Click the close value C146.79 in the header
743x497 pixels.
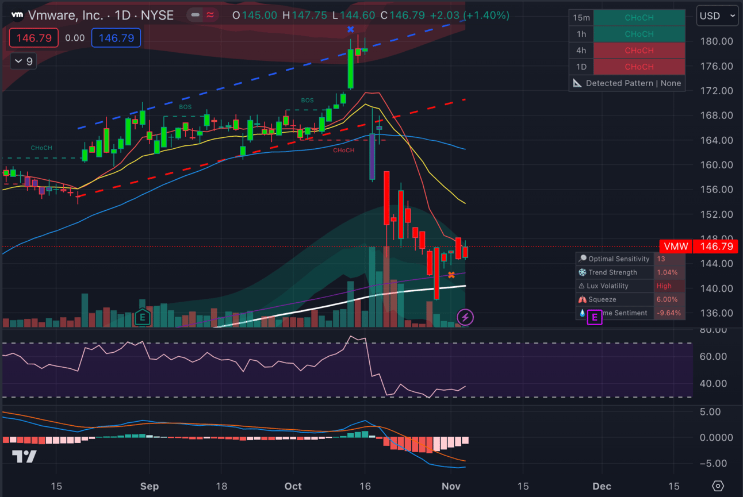coord(401,16)
